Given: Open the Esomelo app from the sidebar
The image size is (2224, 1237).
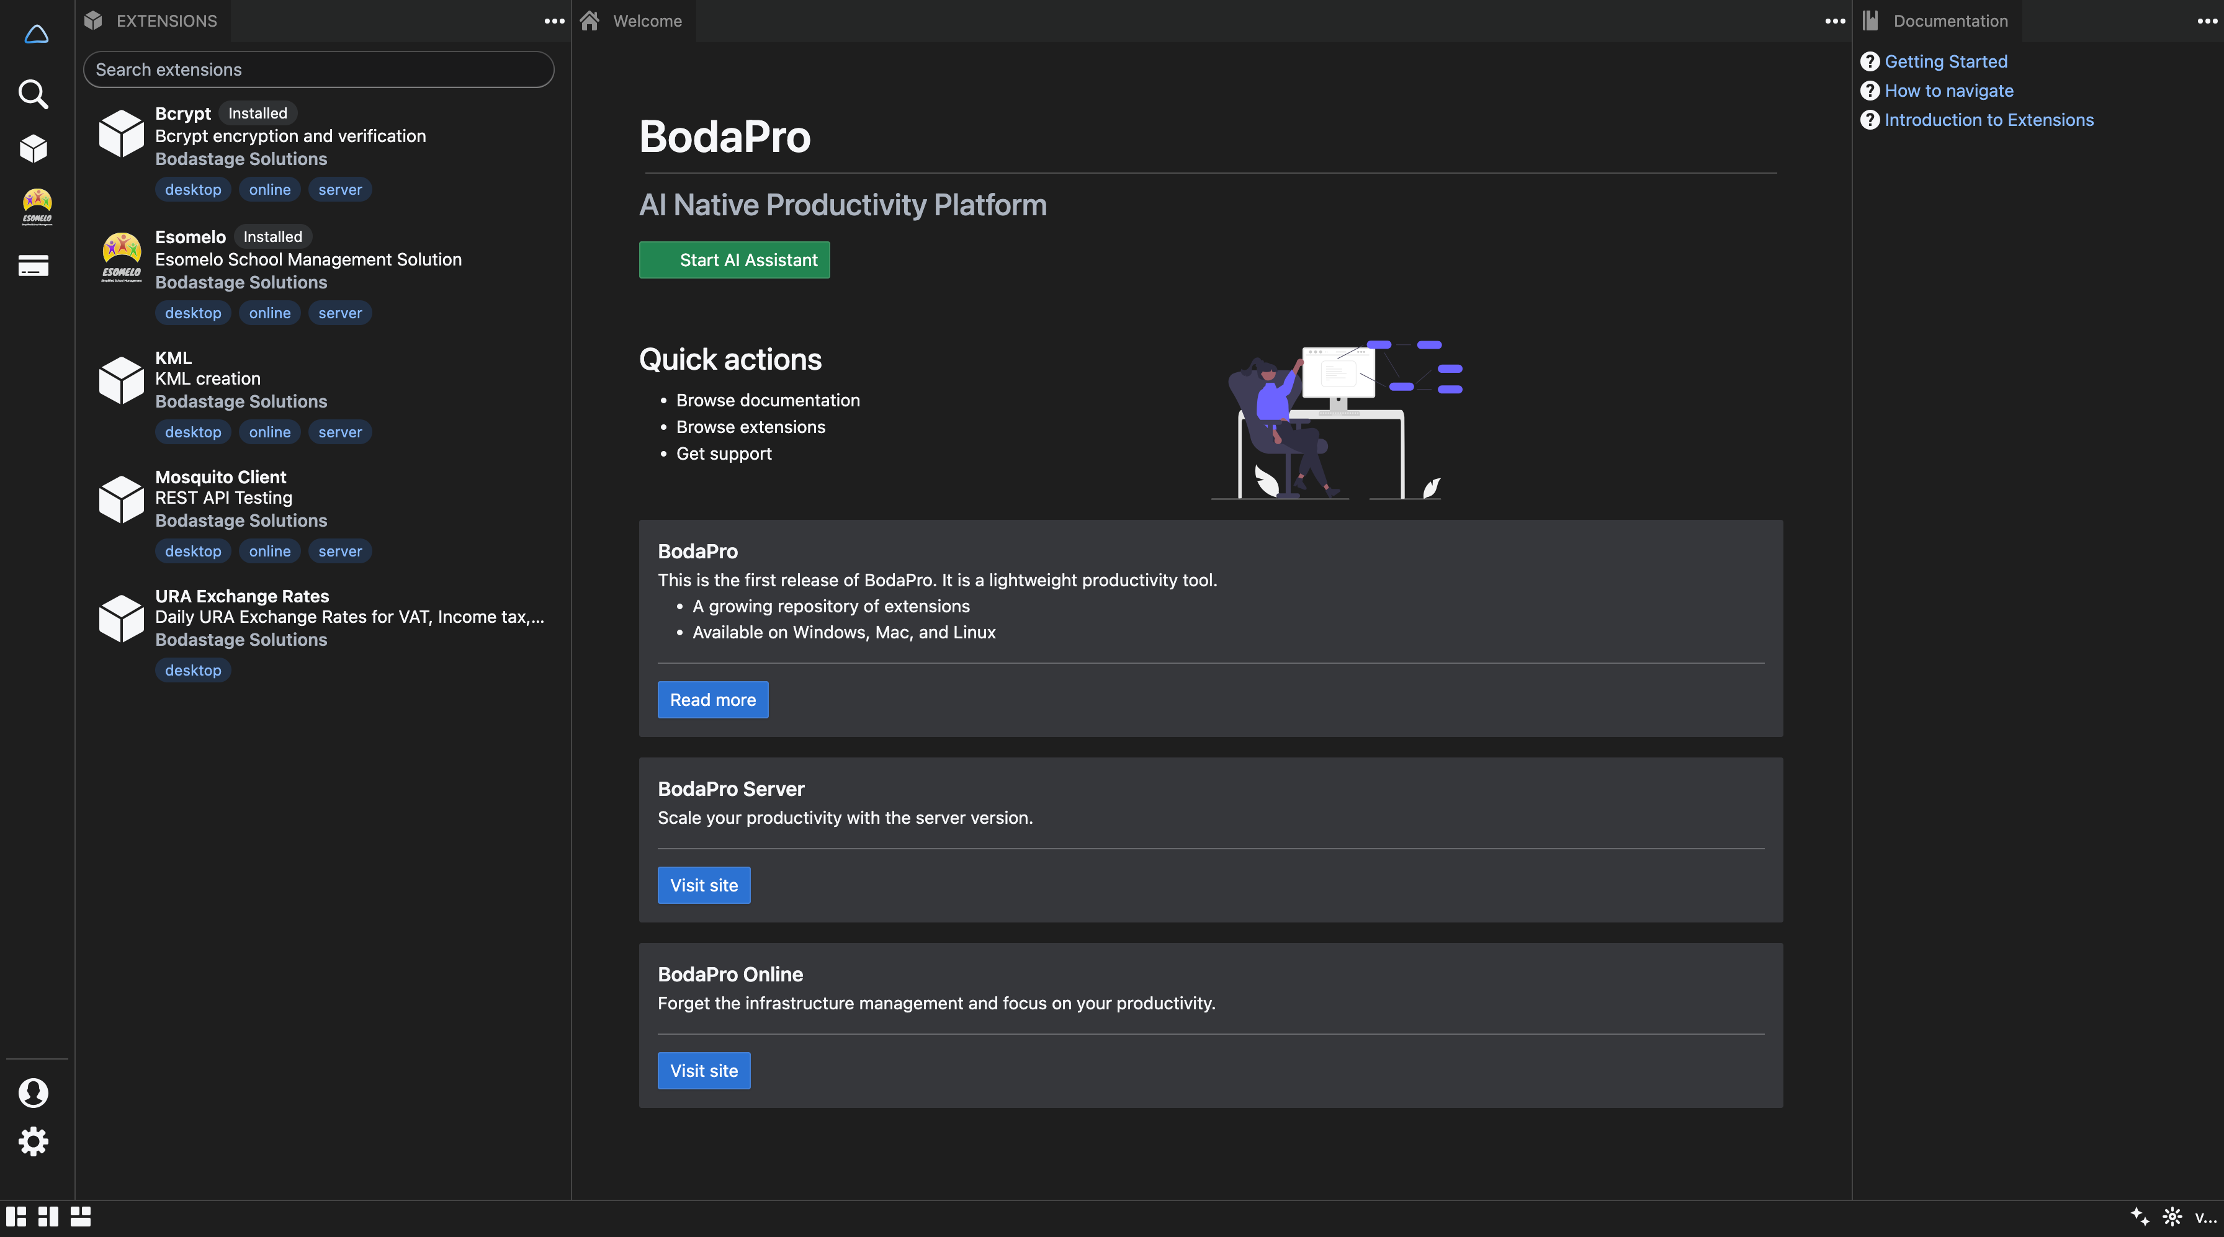Looking at the screenshot, I should point(36,207).
